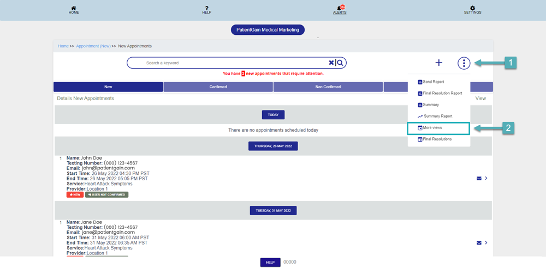Go to Home in top navigation

74,10
